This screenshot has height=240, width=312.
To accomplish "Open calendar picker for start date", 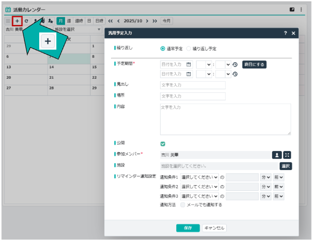I will (189, 64).
